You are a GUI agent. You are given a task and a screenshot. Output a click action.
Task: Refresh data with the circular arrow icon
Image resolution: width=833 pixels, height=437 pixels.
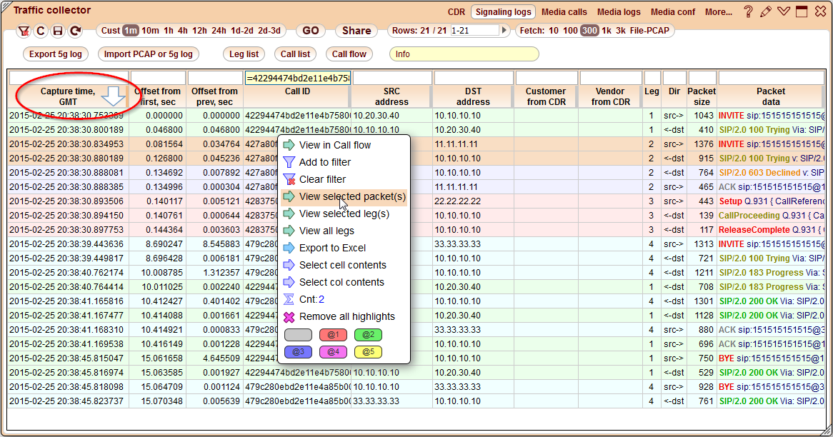[x=75, y=31]
